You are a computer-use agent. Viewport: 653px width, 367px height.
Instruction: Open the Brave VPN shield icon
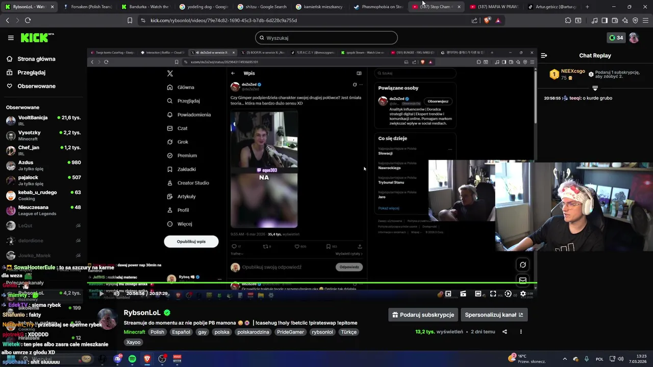tap(635, 20)
